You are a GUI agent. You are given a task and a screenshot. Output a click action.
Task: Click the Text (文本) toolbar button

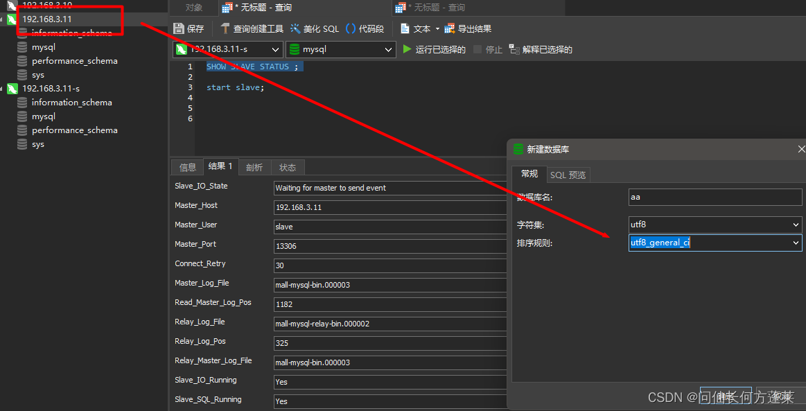(416, 29)
